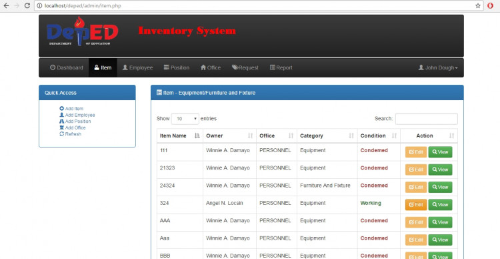
Task: Edit item 111
Action: point(416,152)
